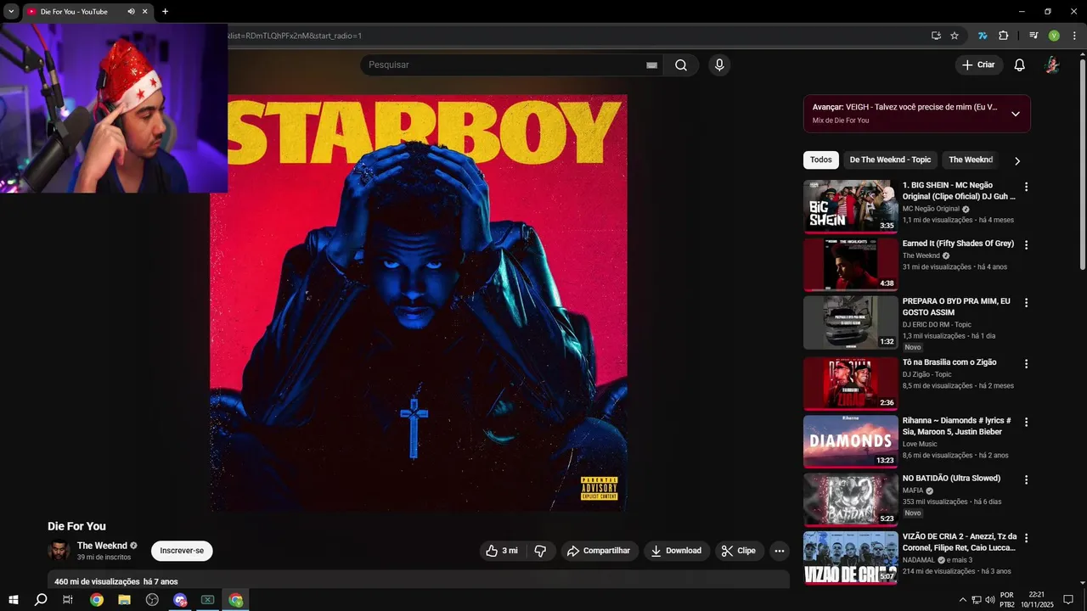Open Windows taskbar search
This screenshot has width=1087, height=611.
pyautogui.click(x=41, y=600)
